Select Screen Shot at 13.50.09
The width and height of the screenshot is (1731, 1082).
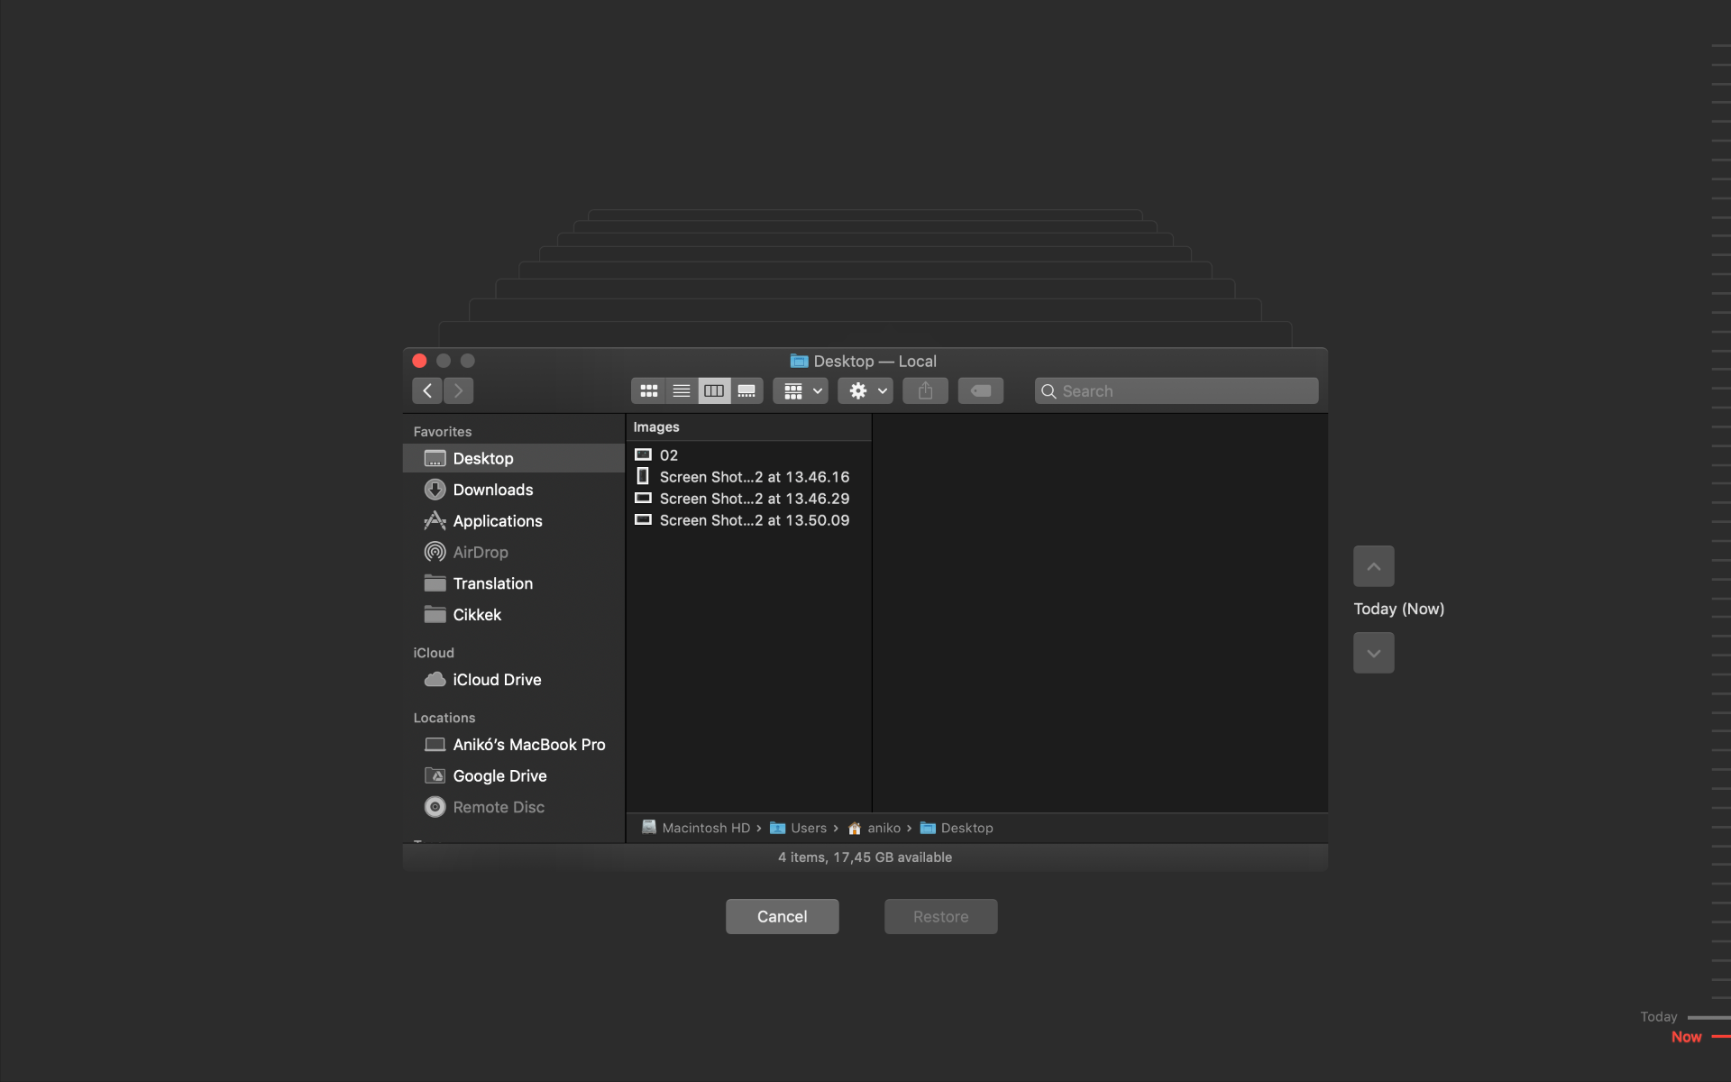(754, 520)
